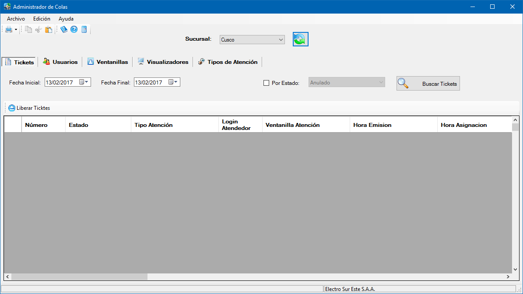Open the Ayuda menu
Viewport: 523px width, 294px height.
66,19
